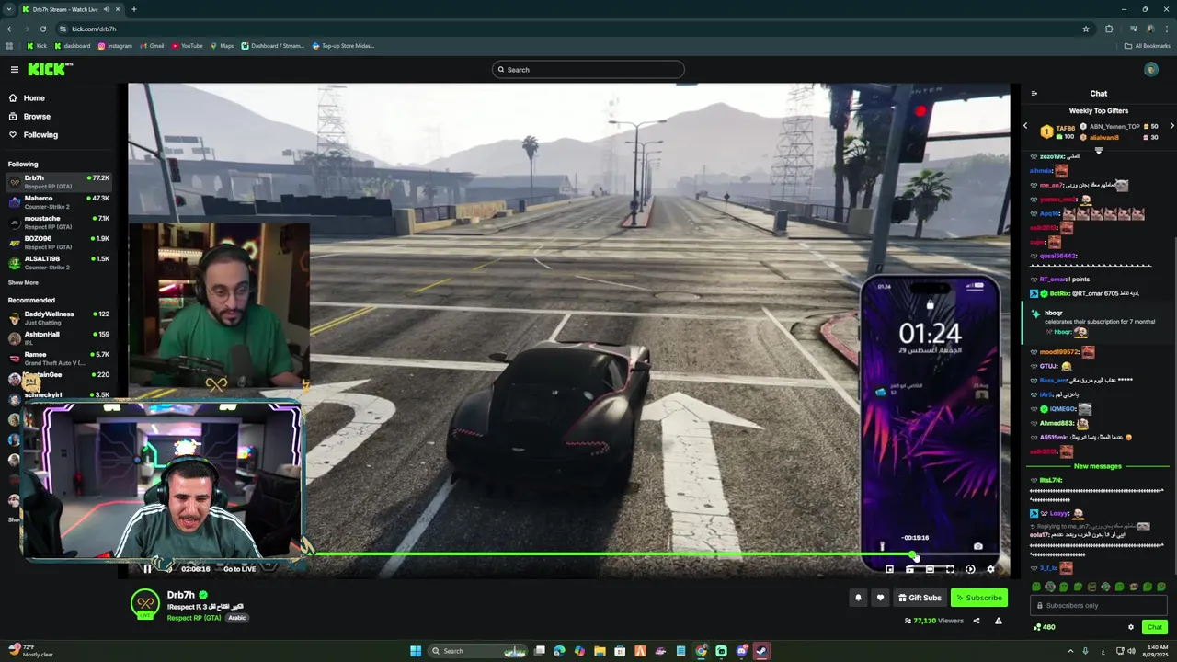This screenshot has height=662, width=1177.
Task: Click the Arabic language tag
Action: 237,618
